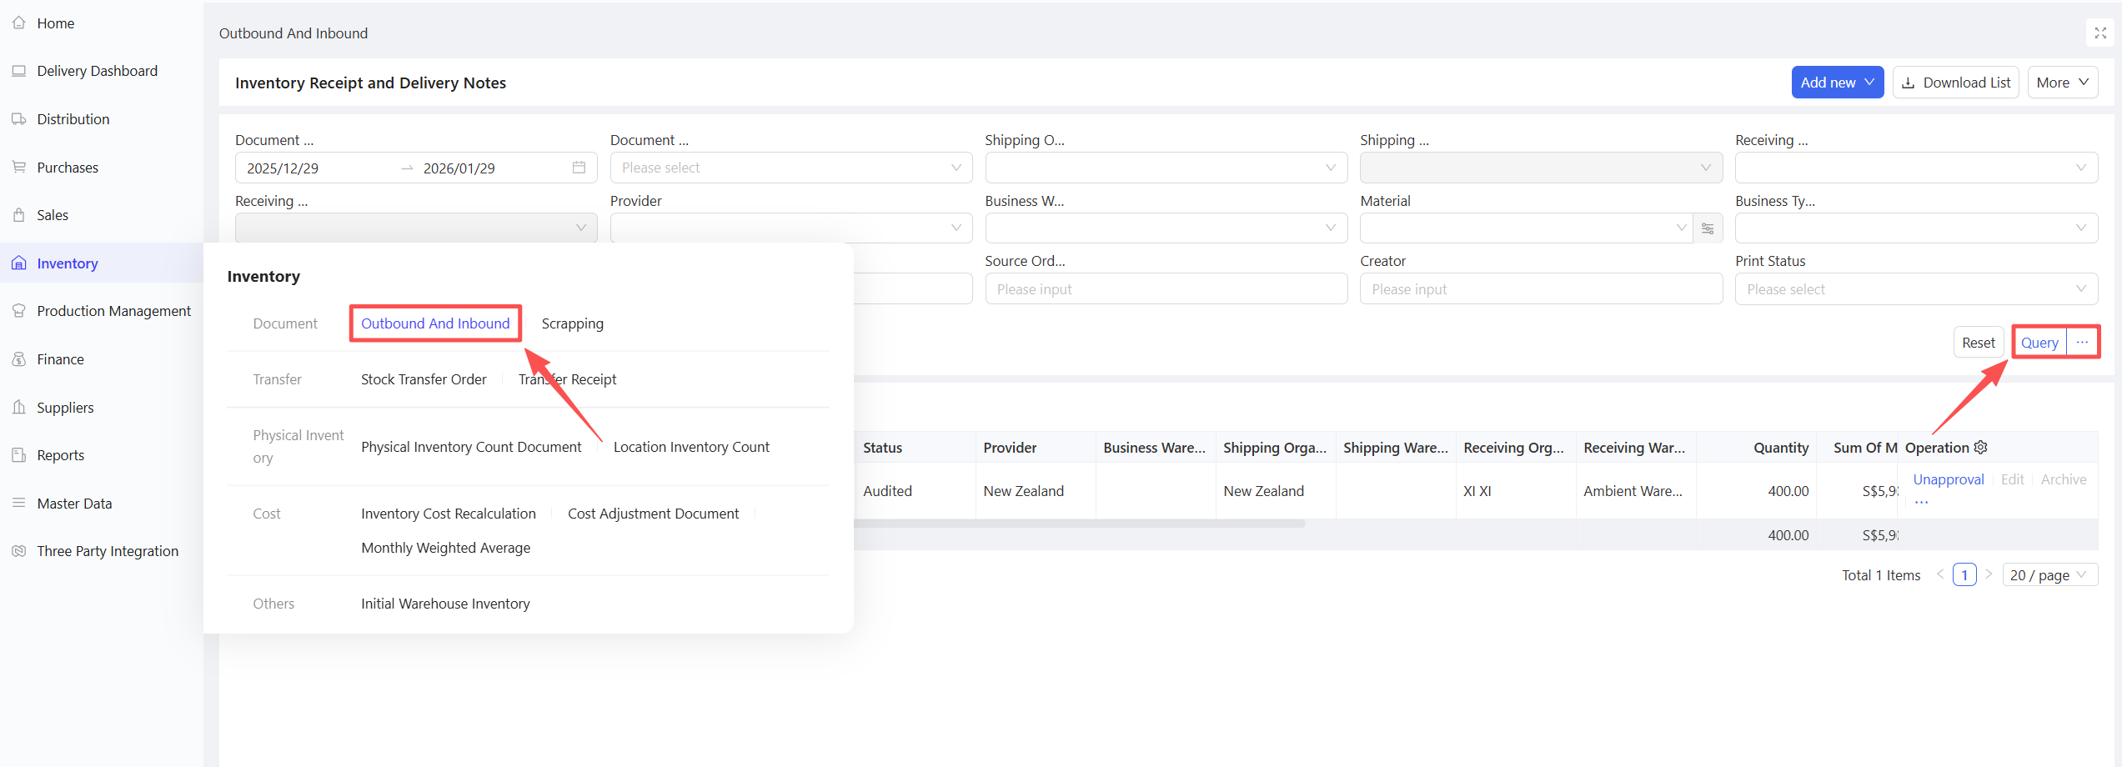Open the date range calendar icon

coord(579,168)
